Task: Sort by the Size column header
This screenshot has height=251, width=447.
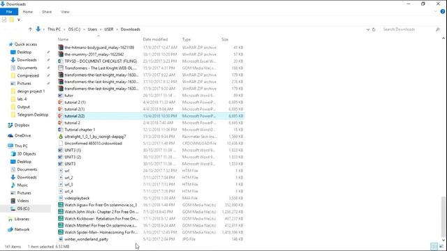Action: (225, 39)
